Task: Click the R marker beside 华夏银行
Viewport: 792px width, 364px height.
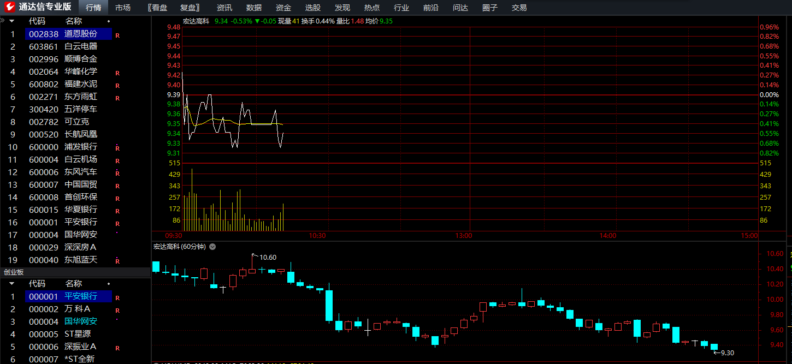Action: click(117, 211)
